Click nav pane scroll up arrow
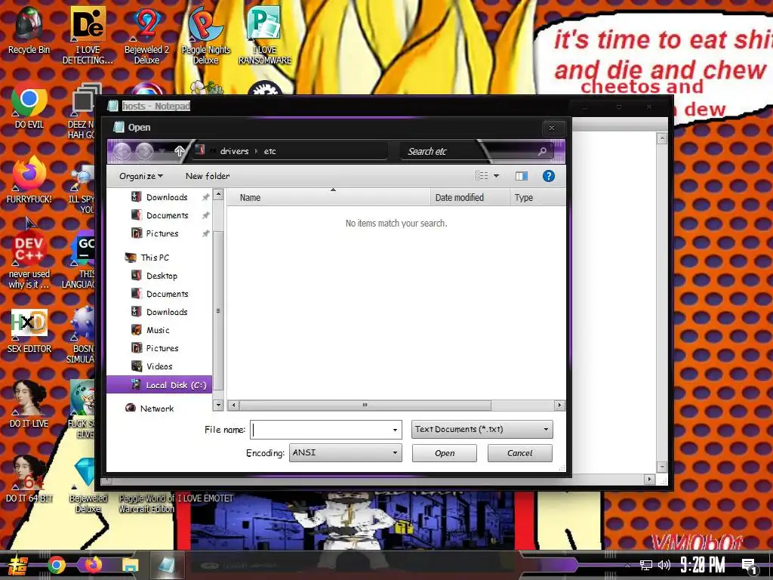 [218, 195]
